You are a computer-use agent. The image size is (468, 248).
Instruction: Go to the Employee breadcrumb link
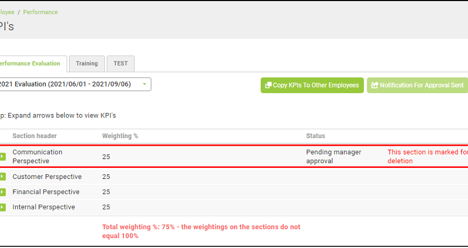point(7,12)
